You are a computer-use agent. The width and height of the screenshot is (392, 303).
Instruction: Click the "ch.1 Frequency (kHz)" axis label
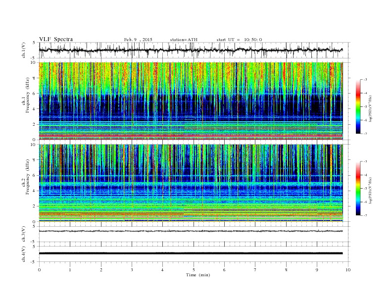(26, 95)
